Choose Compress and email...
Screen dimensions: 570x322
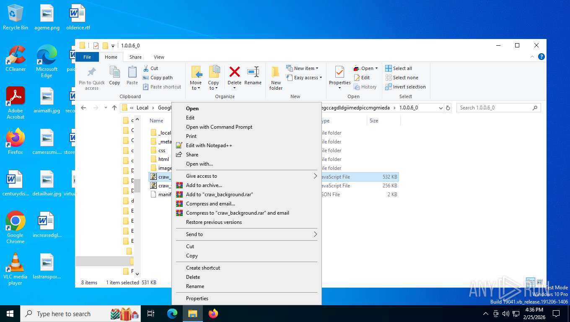(x=246, y=203)
